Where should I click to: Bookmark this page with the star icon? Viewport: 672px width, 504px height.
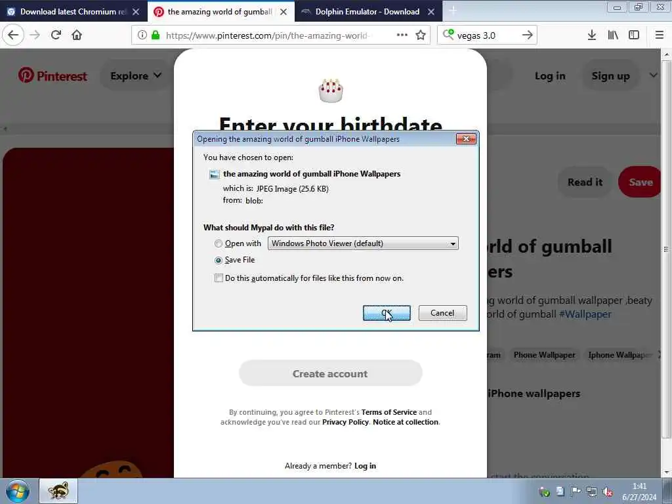(x=421, y=35)
